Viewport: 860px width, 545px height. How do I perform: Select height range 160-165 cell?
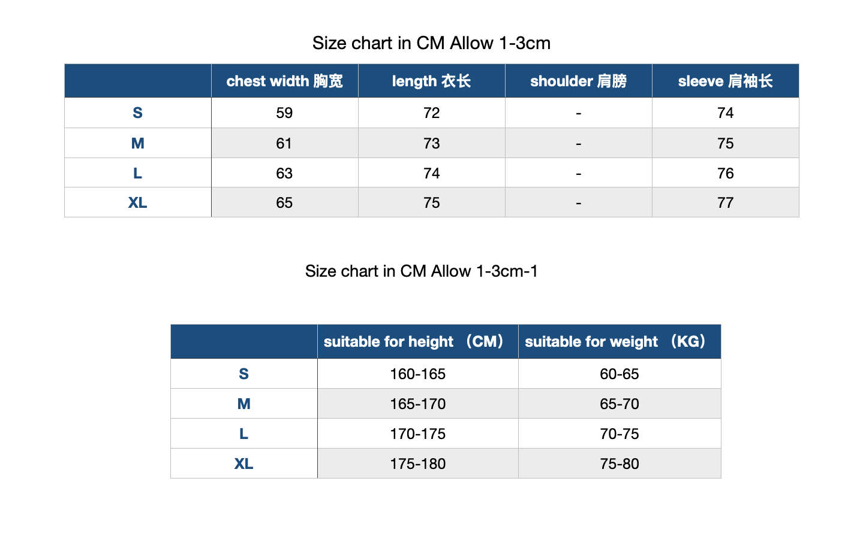418,374
